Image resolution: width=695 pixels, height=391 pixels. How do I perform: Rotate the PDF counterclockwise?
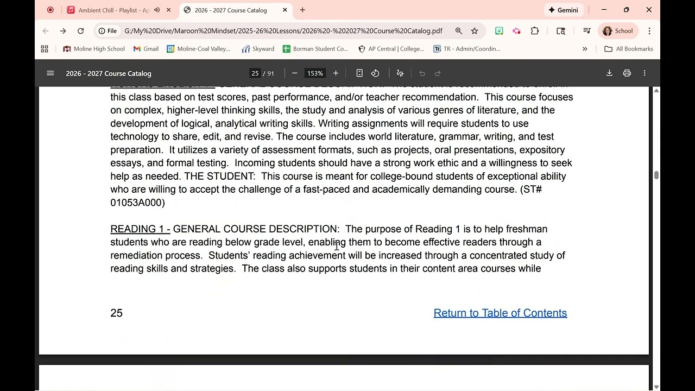coord(375,73)
